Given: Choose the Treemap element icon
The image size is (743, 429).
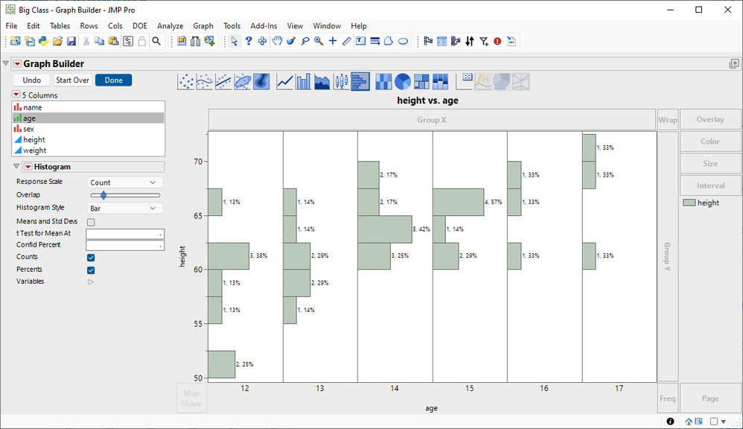Looking at the screenshot, I should 421,81.
